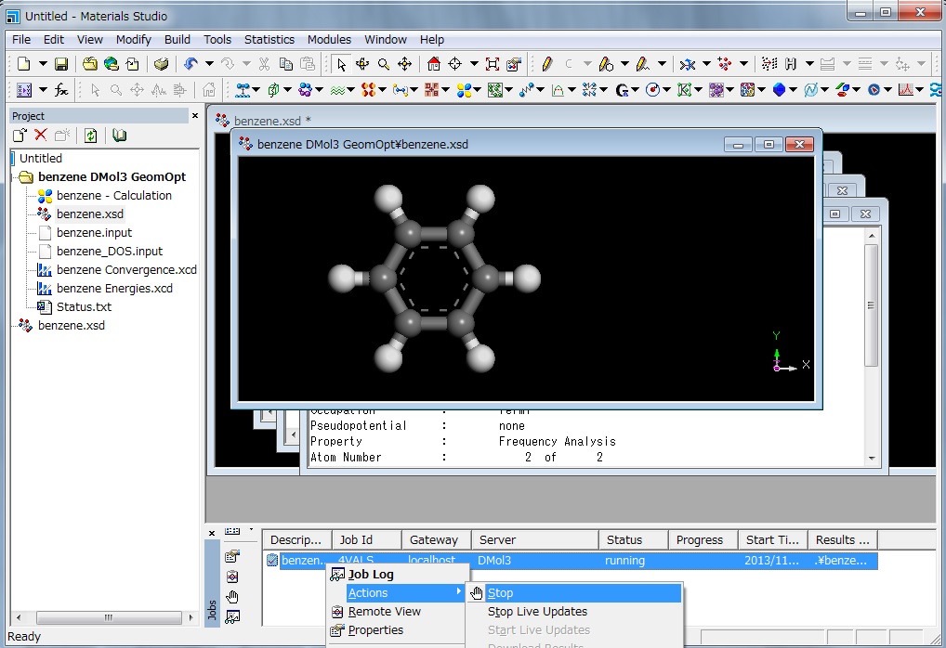Select Status.txt in the project tree
The width and height of the screenshot is (946, 648).
(84, 307)
